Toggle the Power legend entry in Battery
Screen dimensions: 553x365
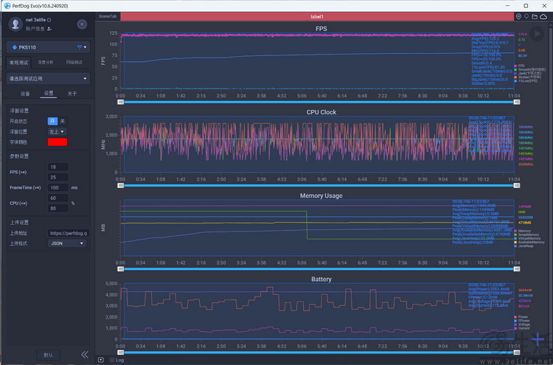coord(521,316)
